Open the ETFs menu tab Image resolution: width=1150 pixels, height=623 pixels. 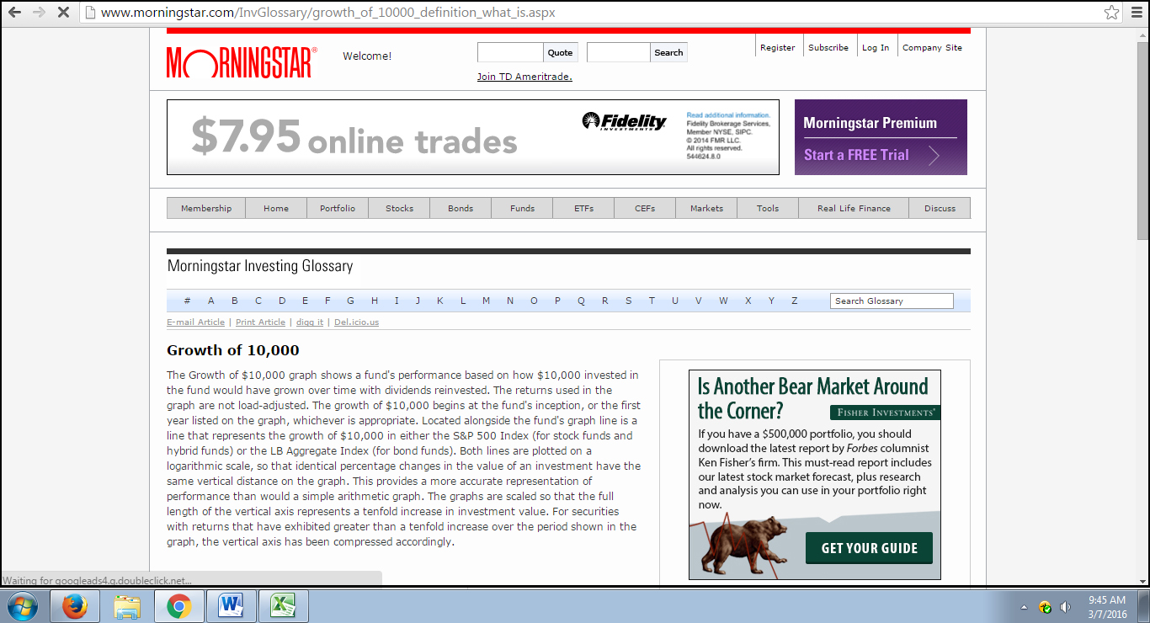pos(583,208)
